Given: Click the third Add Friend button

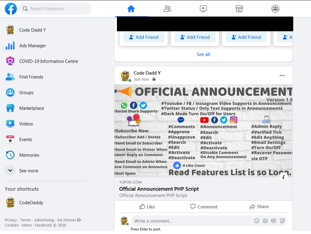Looking at the screenshot, I should [246, 37].
